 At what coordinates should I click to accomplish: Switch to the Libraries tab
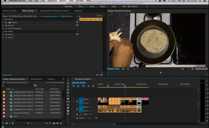pyautogui.click(x=51, y=79)
